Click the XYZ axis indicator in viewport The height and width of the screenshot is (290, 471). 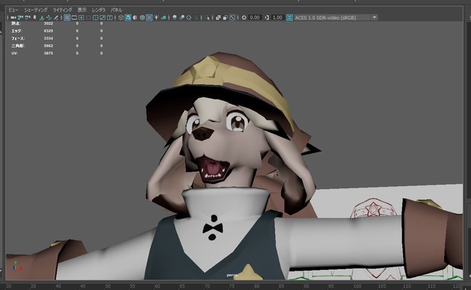point(17,266)
